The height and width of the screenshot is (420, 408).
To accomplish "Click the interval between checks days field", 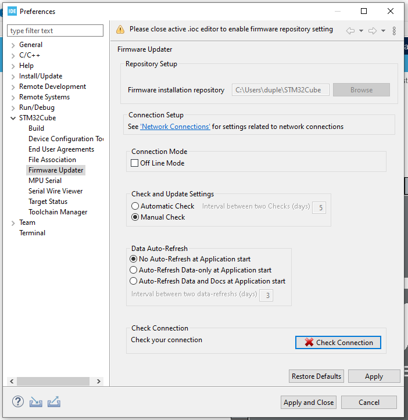I will tap(319, 207).
